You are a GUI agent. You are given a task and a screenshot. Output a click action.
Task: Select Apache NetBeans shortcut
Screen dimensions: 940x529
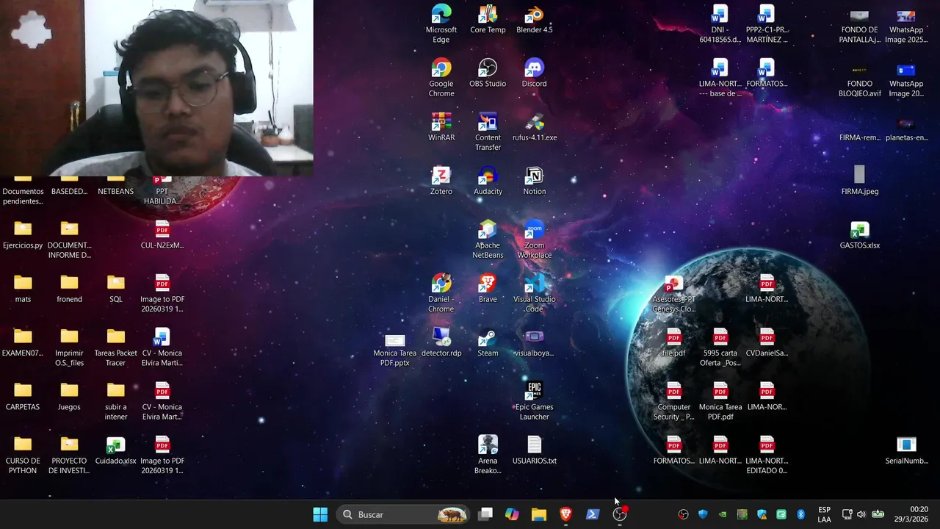[x=488, y=239]
